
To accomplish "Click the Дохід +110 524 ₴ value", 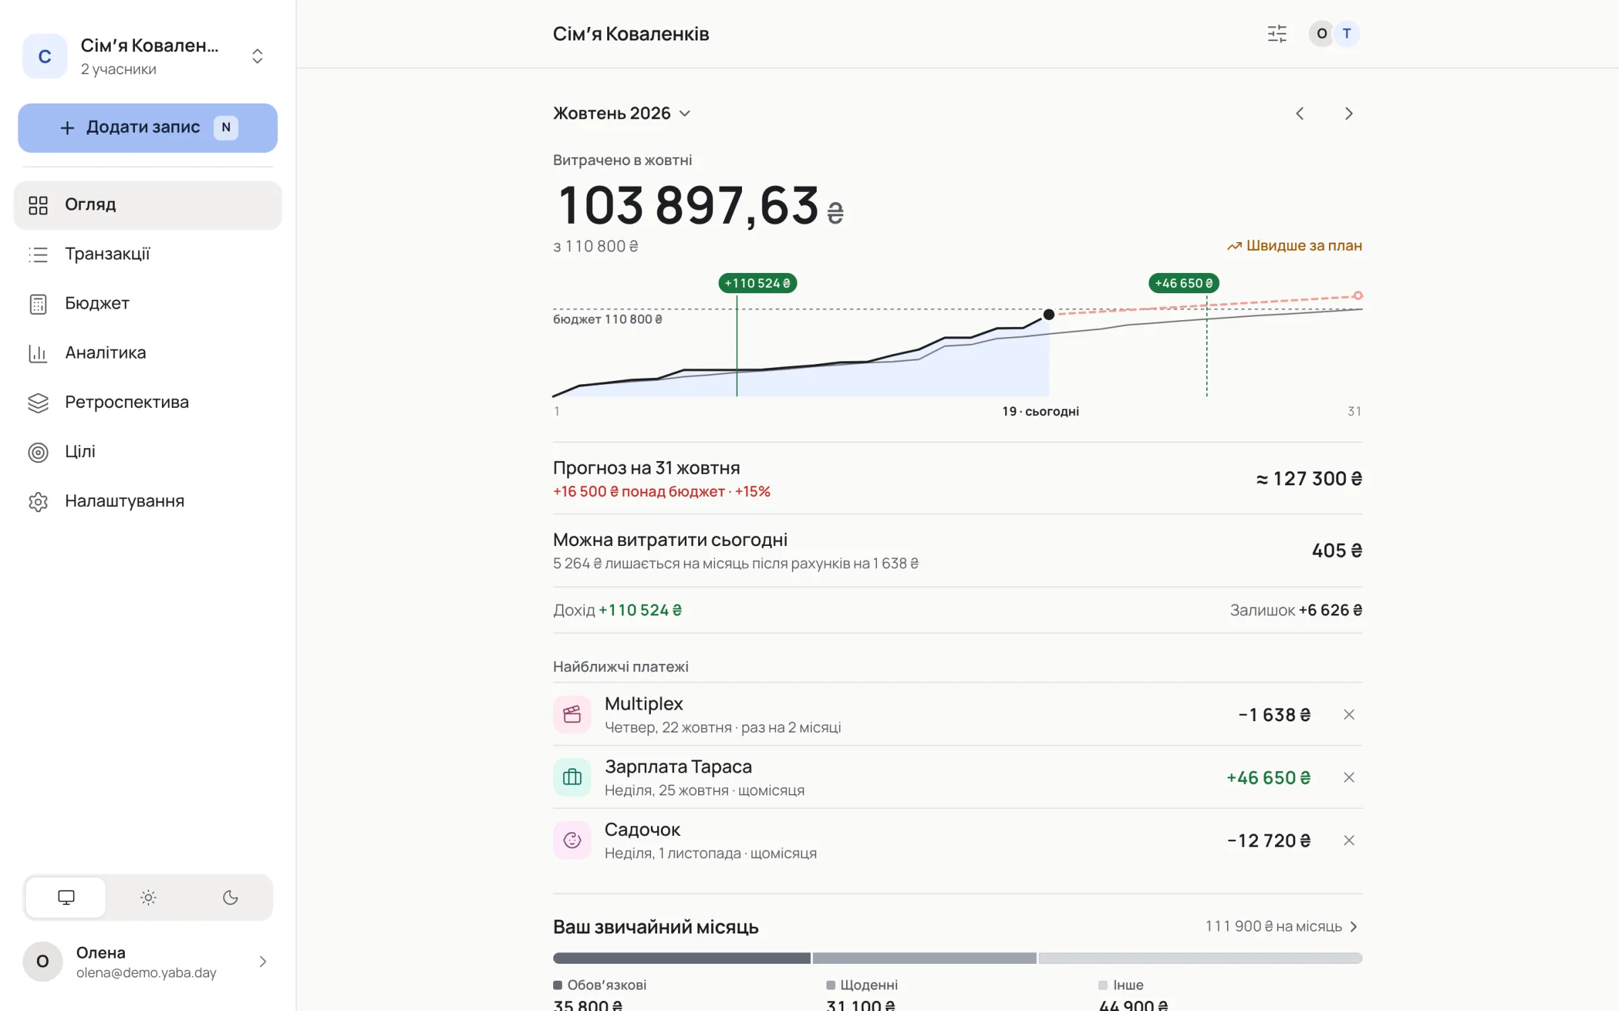I will pyautogui.click(x=640, y=610).
